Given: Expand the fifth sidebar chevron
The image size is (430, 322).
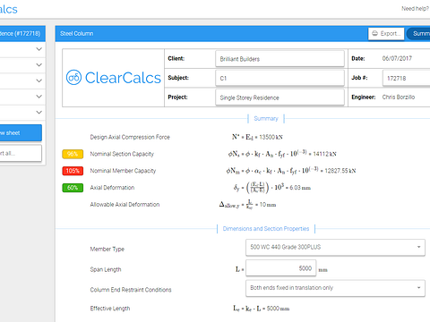Looking at the screenshot, I should click(x=39, y=112).
